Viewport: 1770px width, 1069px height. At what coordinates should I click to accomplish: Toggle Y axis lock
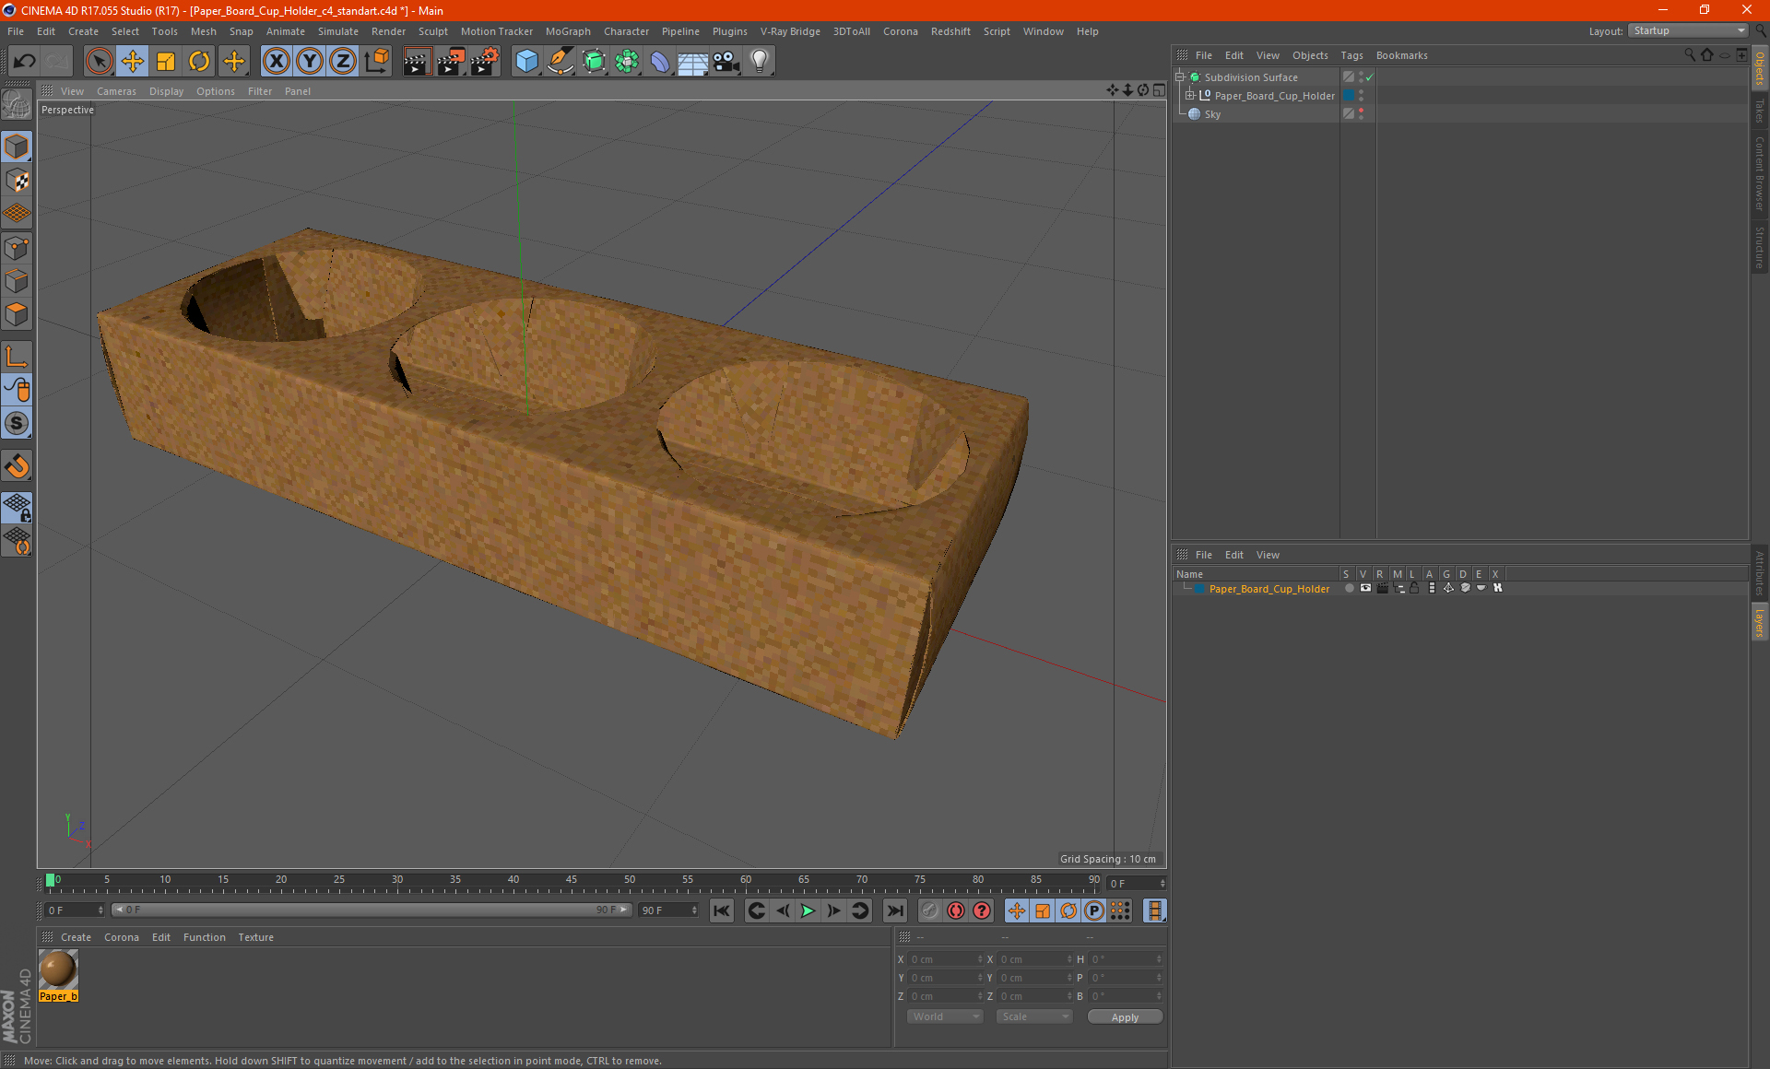tap(310, 62)
